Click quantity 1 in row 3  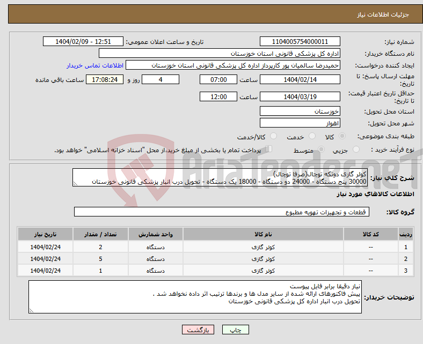click(100, 271)
